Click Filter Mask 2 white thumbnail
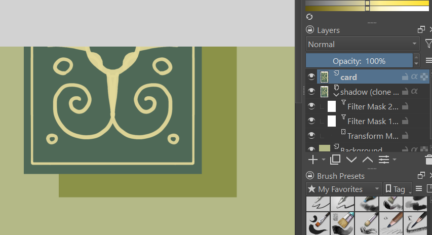This screenshot has height=235, width=432. 331,106
